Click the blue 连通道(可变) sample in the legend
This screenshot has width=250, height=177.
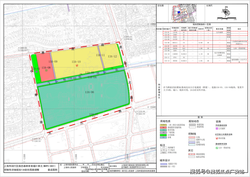click(164, 164)
